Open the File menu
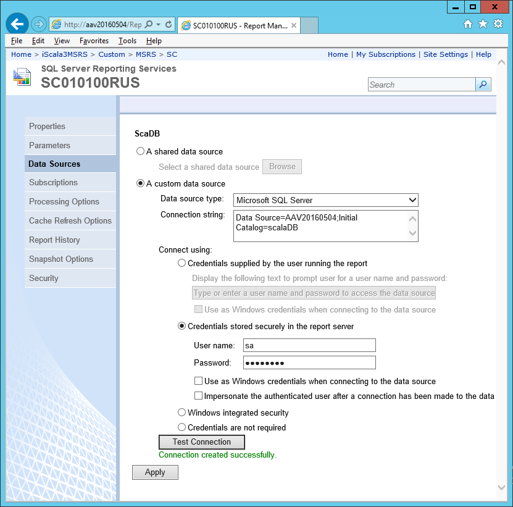Viewport: 513px width, 507px height. pyautogui.click(x=17, y=41)
